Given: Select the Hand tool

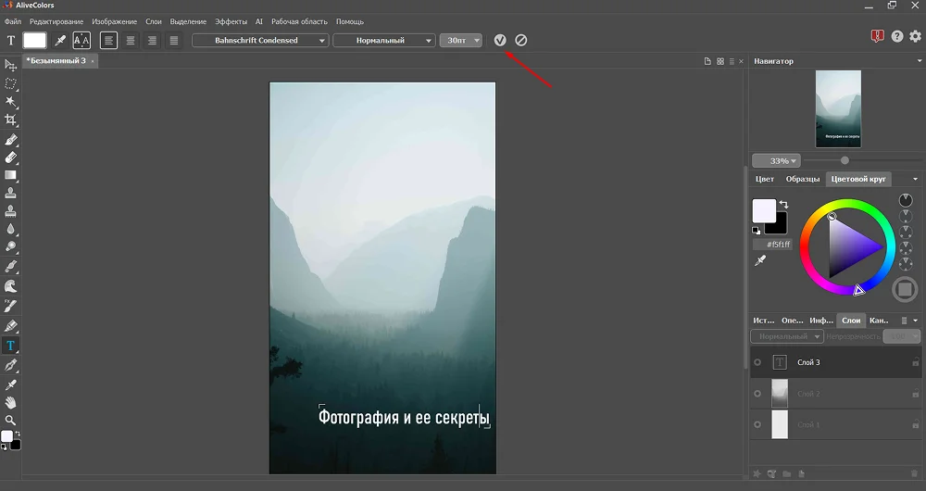Looking at the screenshot, I should tap(10, 403).
